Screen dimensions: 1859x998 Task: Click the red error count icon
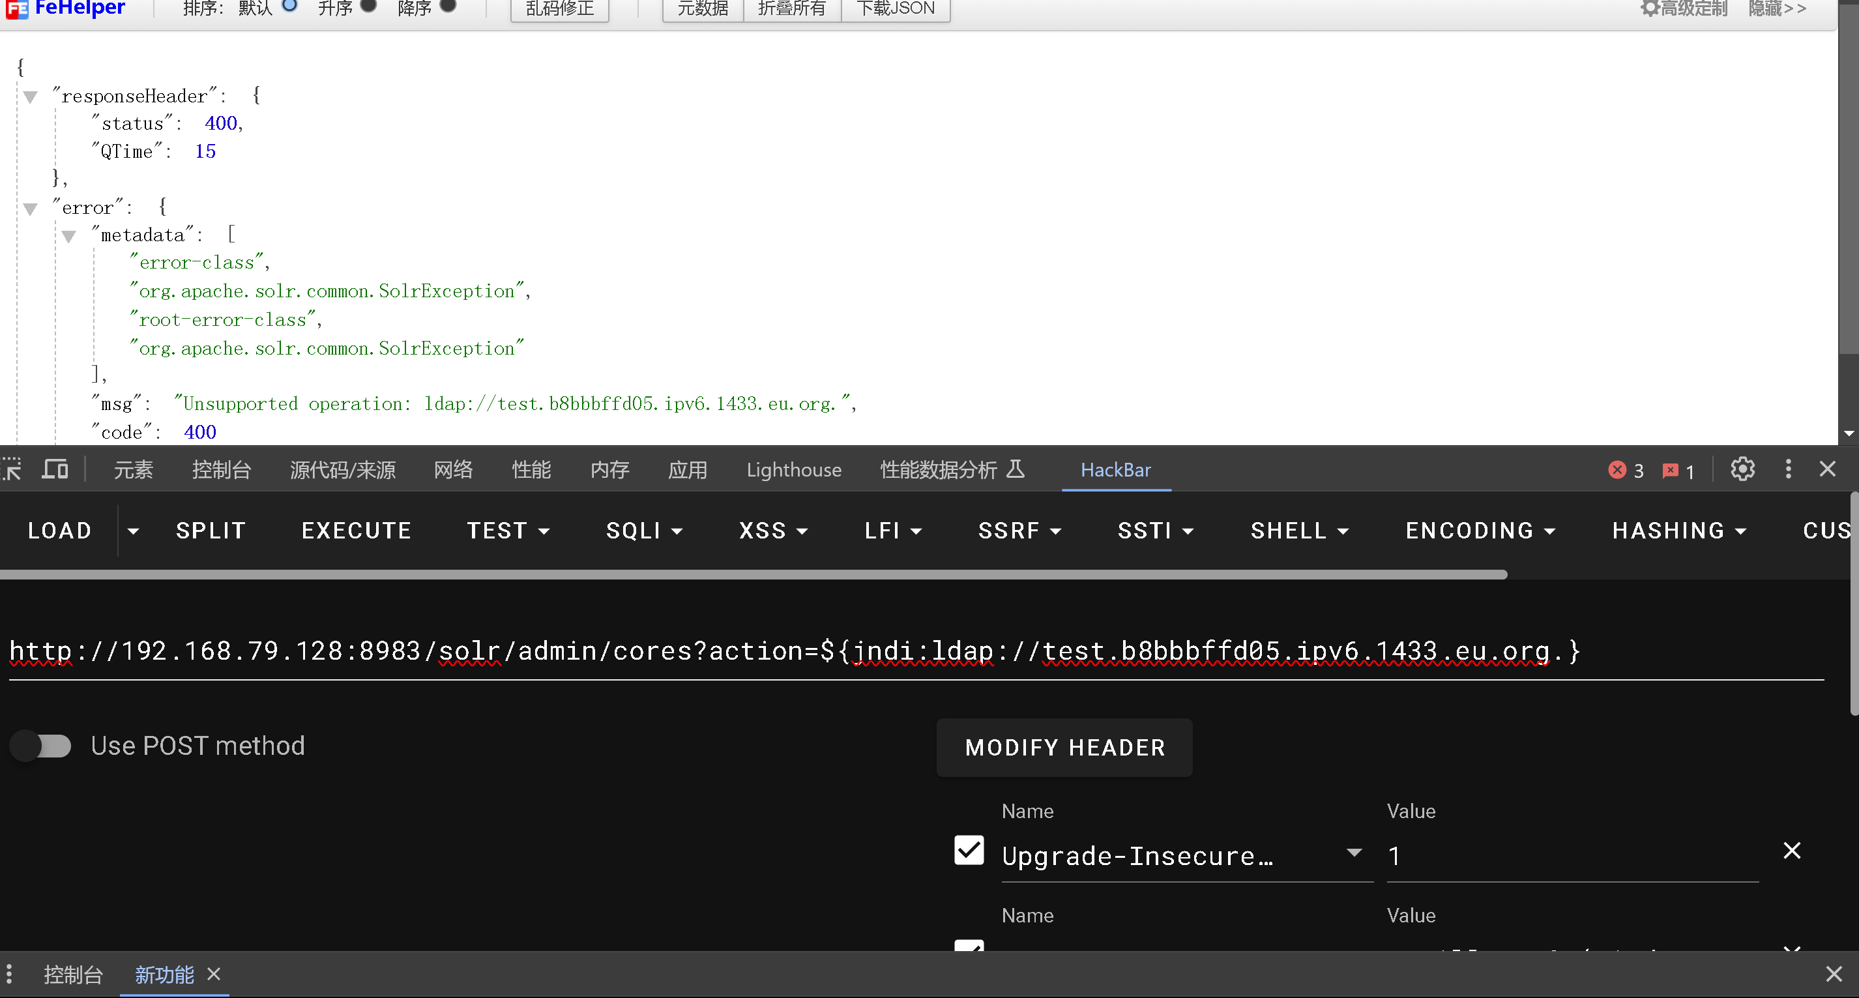[1617, 471]
